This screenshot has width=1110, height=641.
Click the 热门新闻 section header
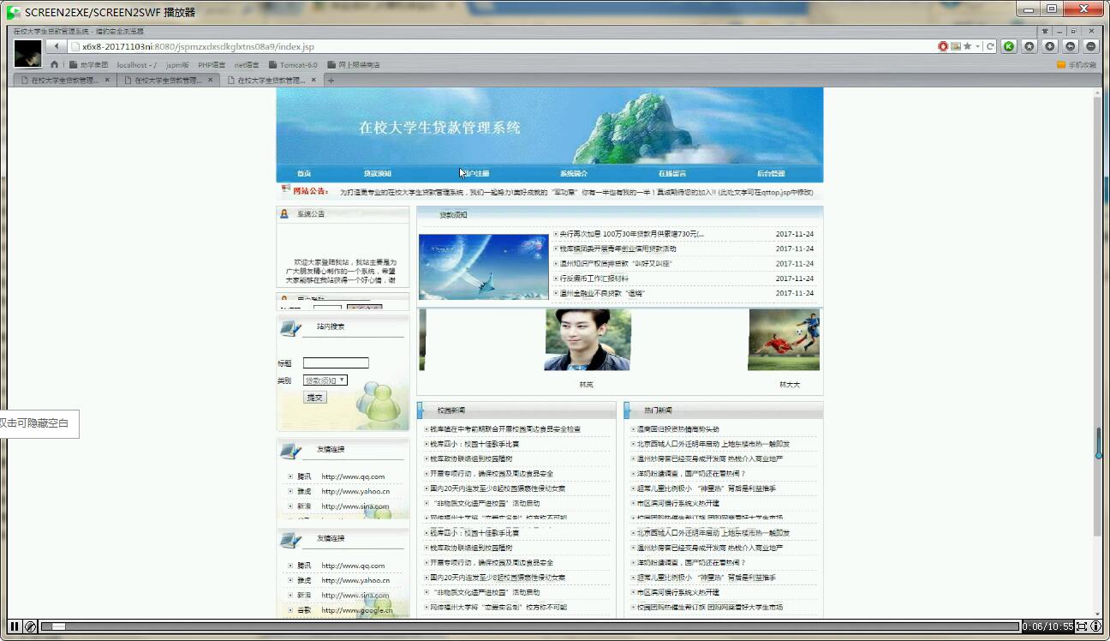[659, 410]
